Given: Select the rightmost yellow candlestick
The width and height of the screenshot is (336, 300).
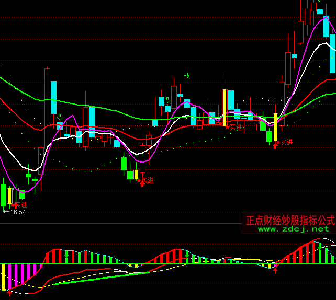Looking at the screenshot, I should [275, 127].
